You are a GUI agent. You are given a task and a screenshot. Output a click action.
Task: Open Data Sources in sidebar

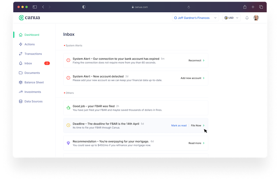[x=34, y=101]
